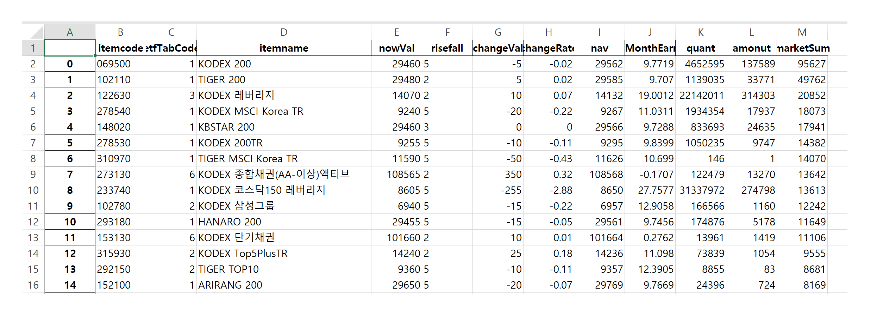
Task: Click the 'risefall' header cell
Action: [x=447, y=48]
